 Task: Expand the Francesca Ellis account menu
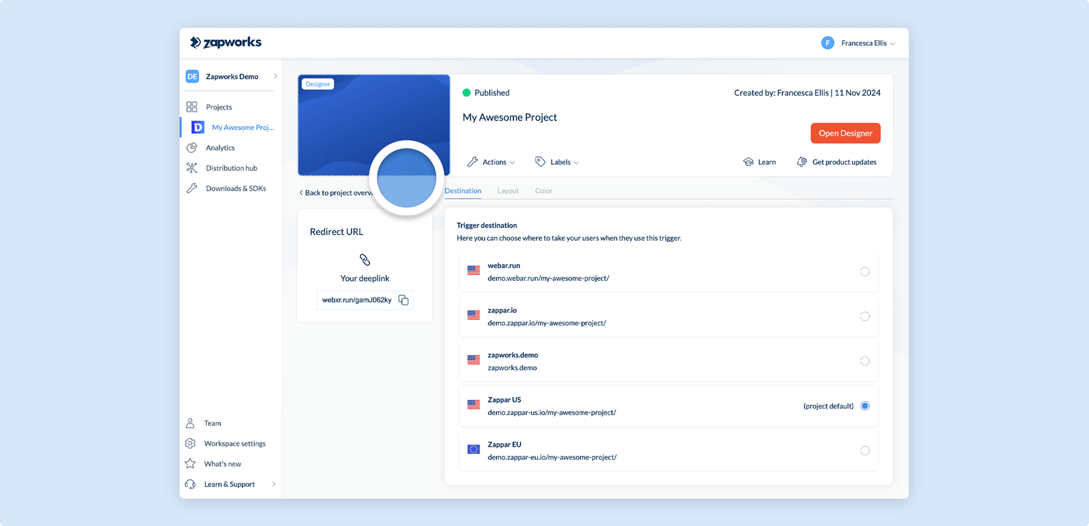[858, 43]
